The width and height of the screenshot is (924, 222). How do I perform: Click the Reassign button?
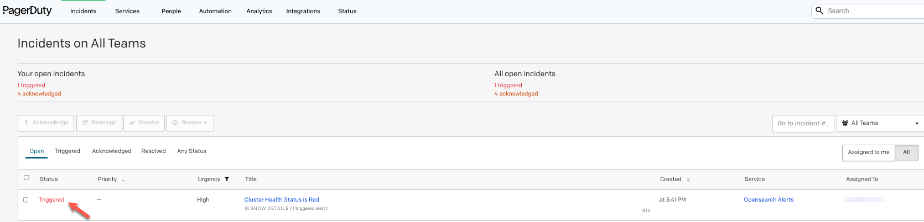tap(99, 123)
